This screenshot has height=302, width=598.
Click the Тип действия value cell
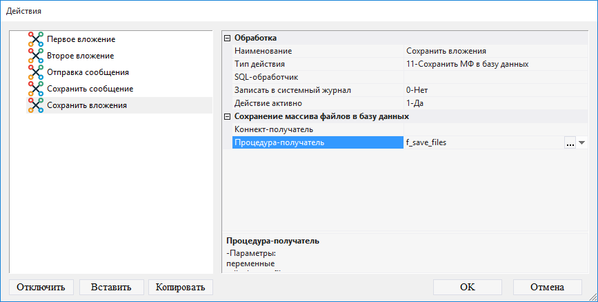coord(493,64)
